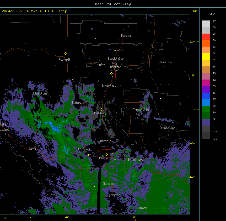Pick the red swatch in the dBZ legend
The image size is (226, 221).
(x=206, y=37)
